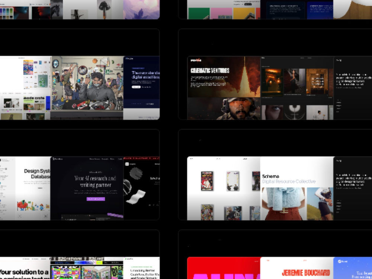Image resolution: width=372 pixels, height=279 pixels.
Task: Open the white poster covers grid thumbnail
Action: pyautogui.click(x=224, y=188)
